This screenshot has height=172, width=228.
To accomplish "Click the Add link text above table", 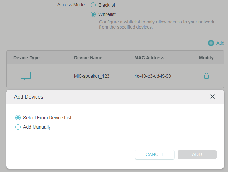I will [x=220, y=43].
